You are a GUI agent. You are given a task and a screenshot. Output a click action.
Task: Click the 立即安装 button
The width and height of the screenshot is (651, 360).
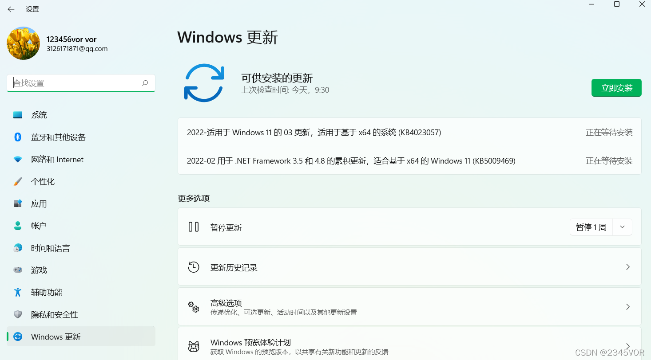tap(616, 88)
